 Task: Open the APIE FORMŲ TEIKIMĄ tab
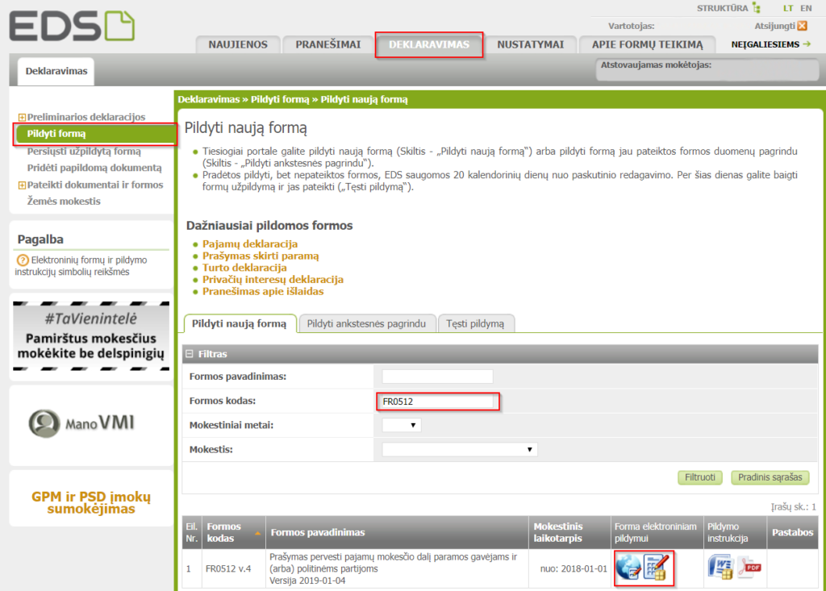(648, 45)
